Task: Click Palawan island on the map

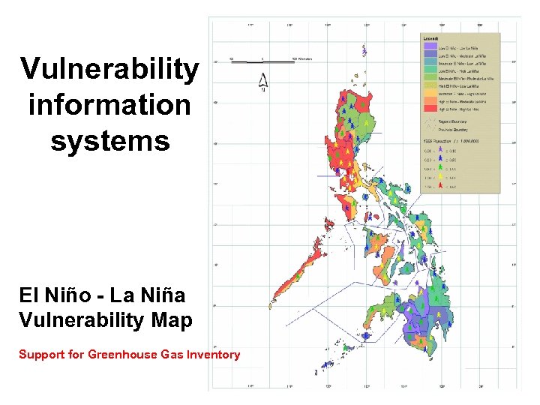Action: click(x=298, y=274)
